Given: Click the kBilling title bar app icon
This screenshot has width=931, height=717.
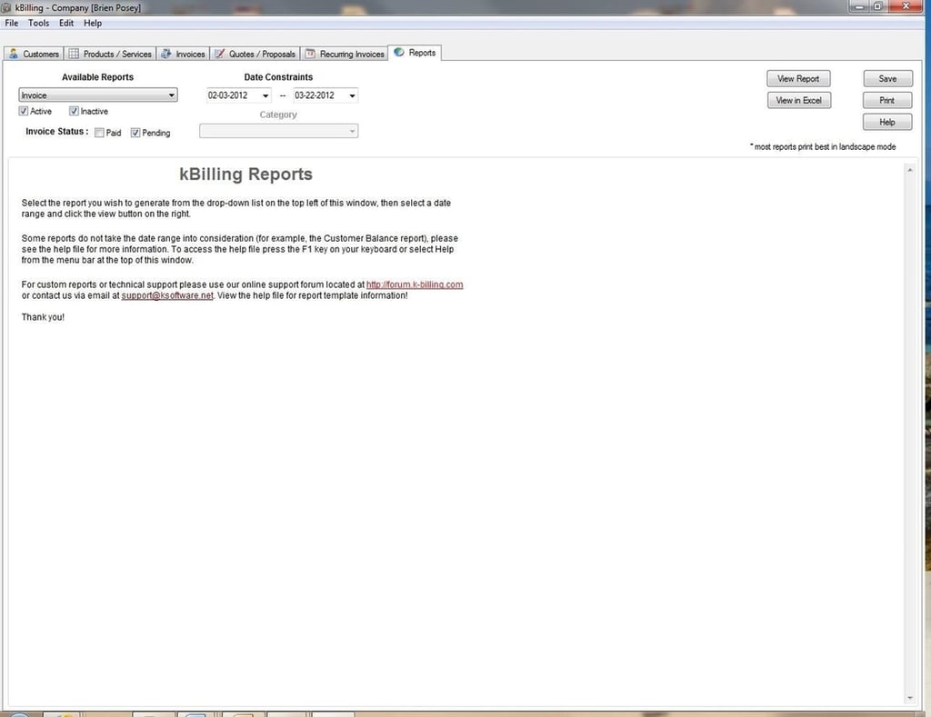Looking at the screenshot, I should pos(6,7).
